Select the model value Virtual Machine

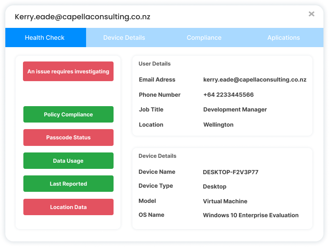[225, 201]
